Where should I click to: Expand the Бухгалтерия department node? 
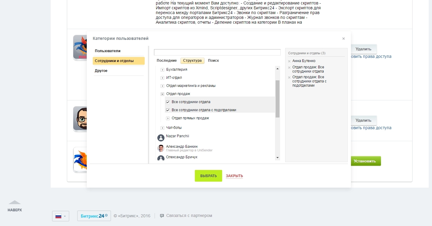click(162, 70)
